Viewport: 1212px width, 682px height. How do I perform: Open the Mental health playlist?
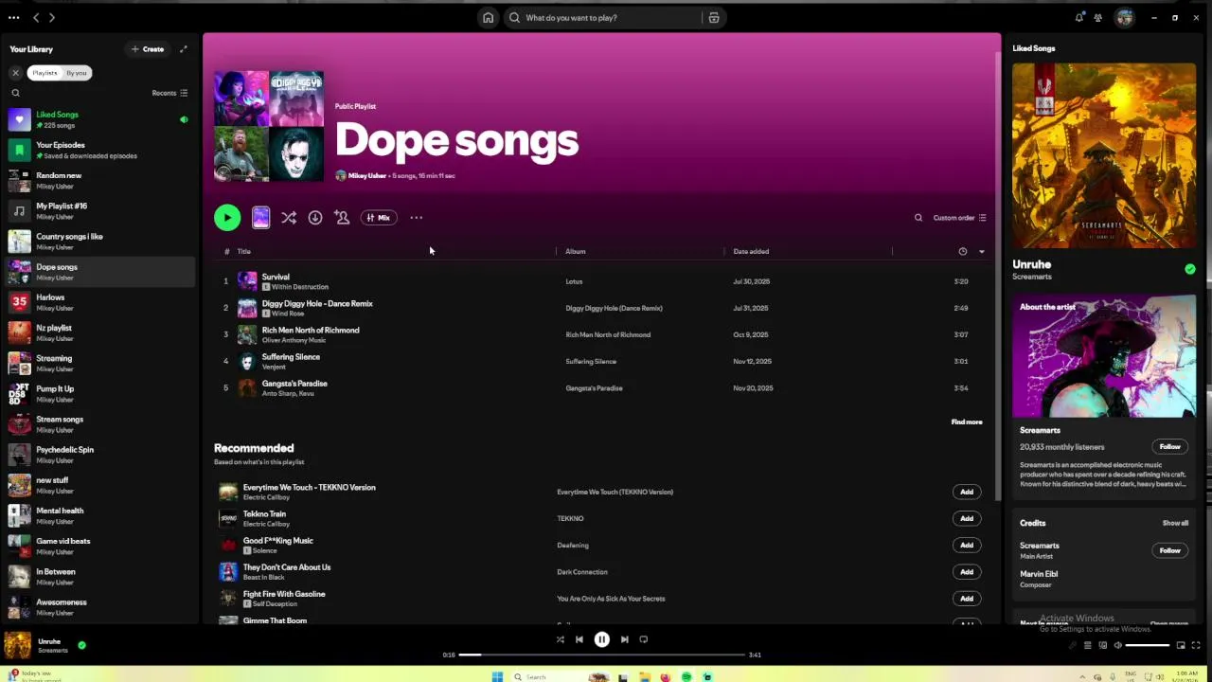[x=98, y=515]
